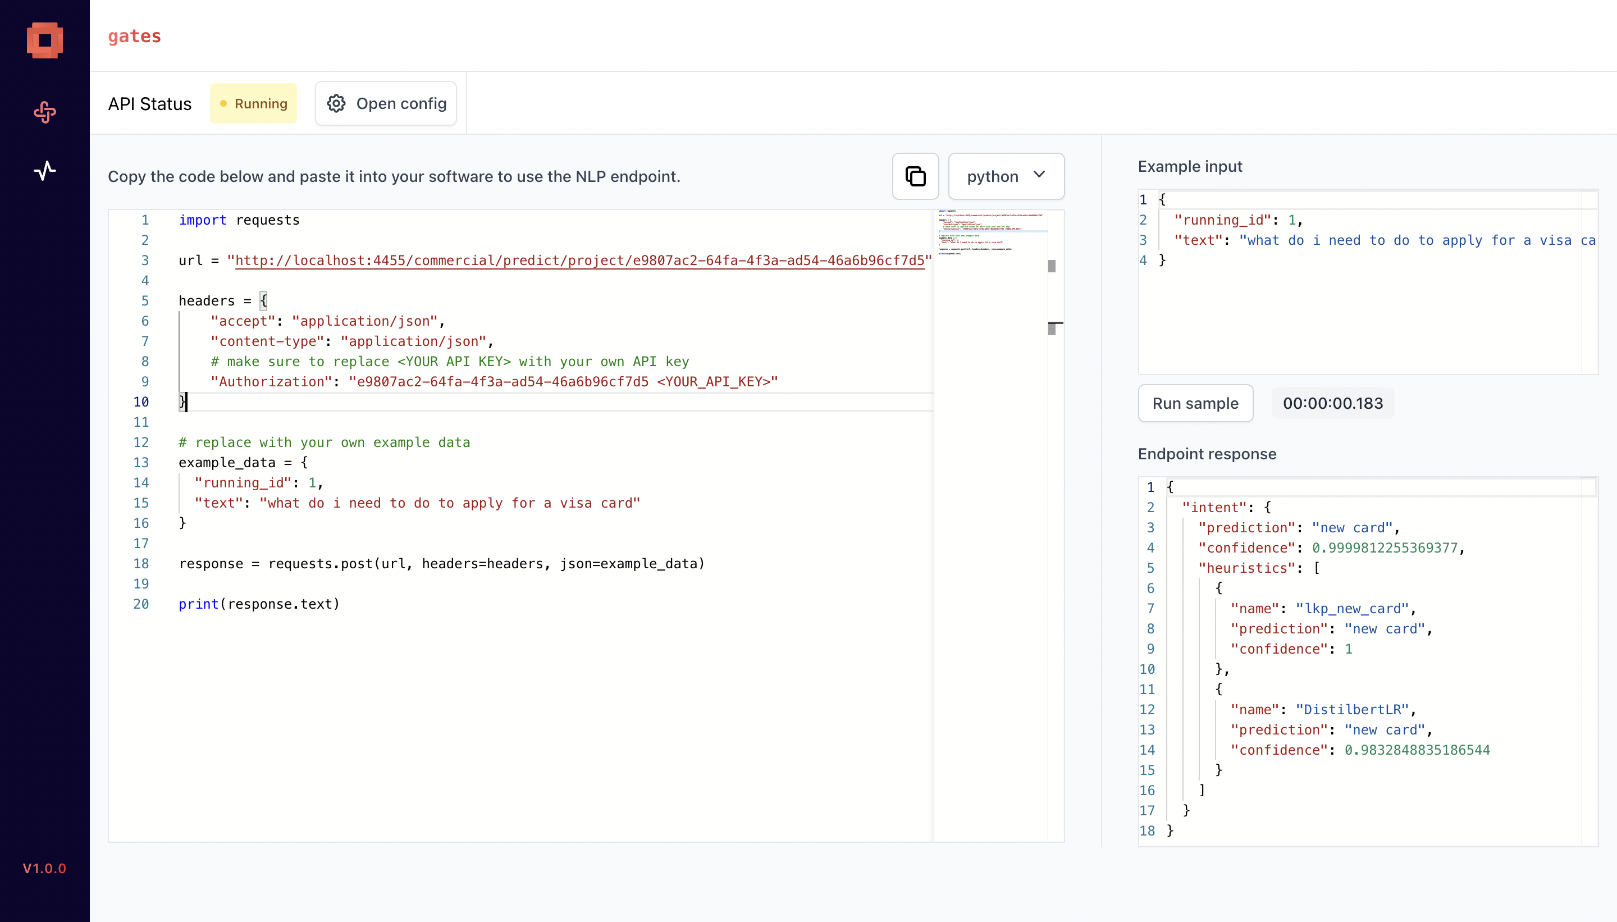
Task: Click the "text" visa card line in code
Action: coord(417,503)
